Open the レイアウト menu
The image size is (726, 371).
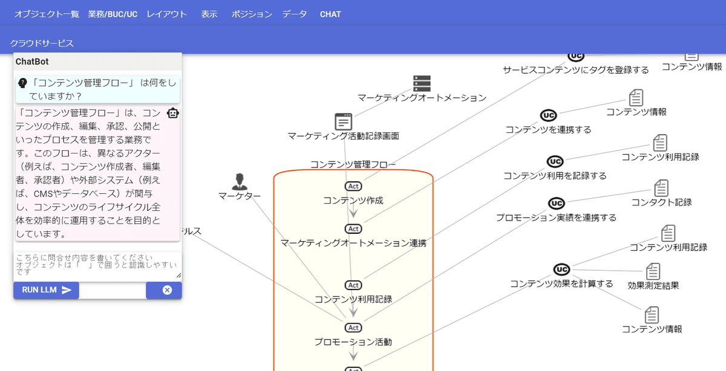[x=167, y=14]
